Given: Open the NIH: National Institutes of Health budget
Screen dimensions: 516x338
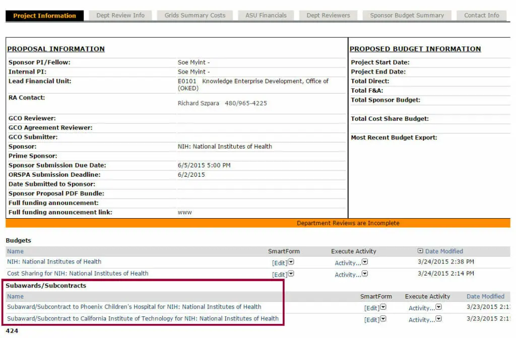Looking at the screenshot, I should coord(54,262).
